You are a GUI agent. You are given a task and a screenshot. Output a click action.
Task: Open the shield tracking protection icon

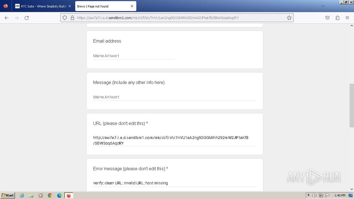[x=65, y=18]
